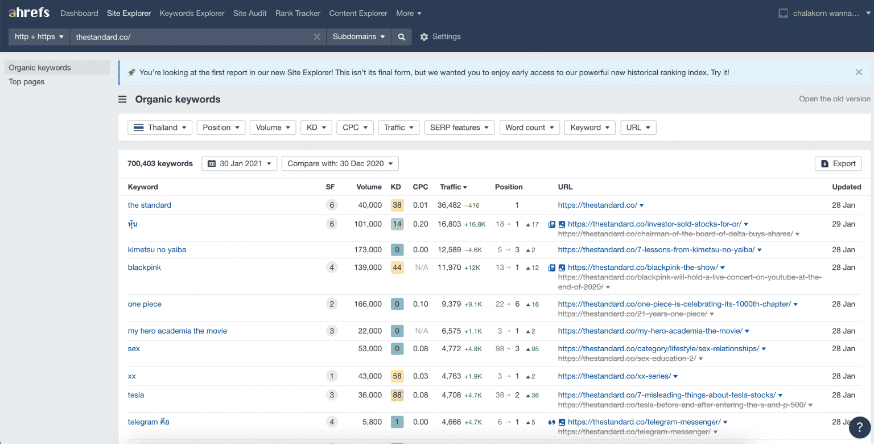Click SF badge 6 for the standard

point(332,205)
